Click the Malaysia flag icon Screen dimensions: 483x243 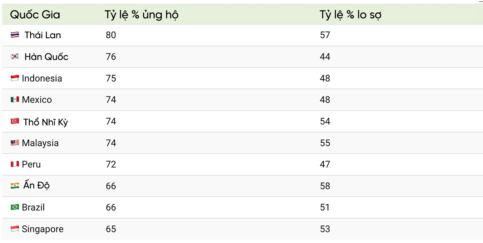coord(15,143)
